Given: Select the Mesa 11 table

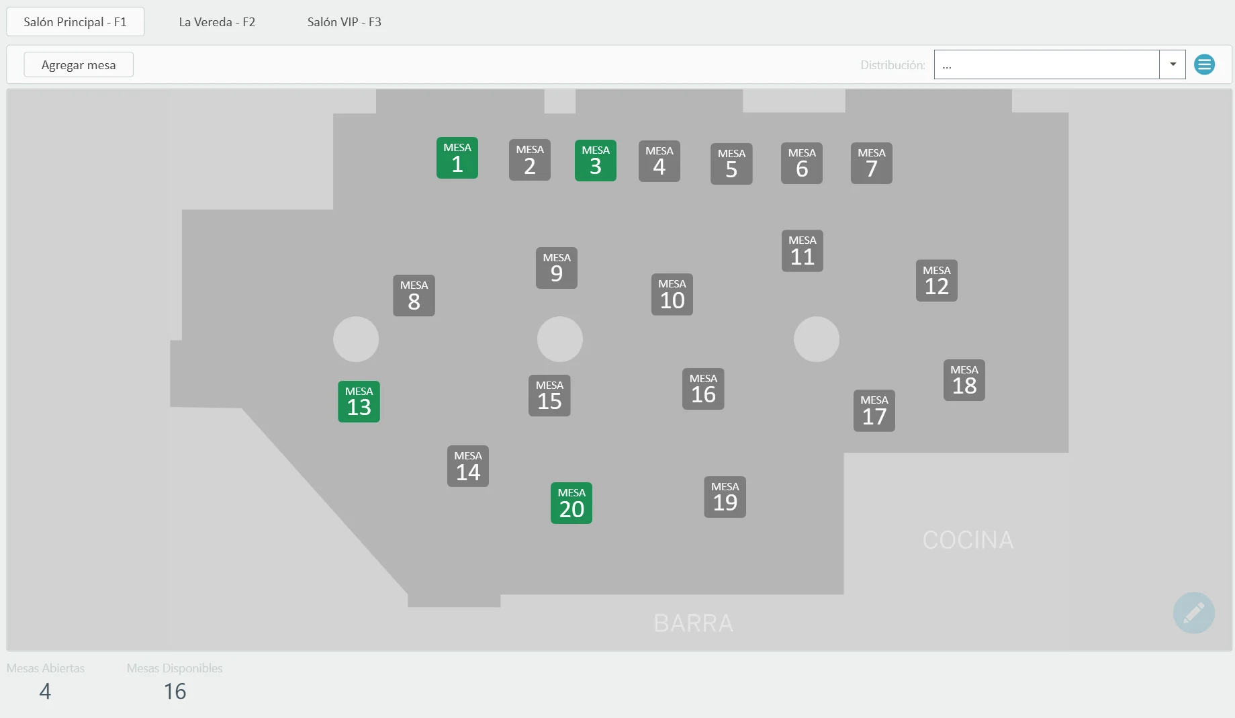Looking at the screenshot, I should pos(803,251).
